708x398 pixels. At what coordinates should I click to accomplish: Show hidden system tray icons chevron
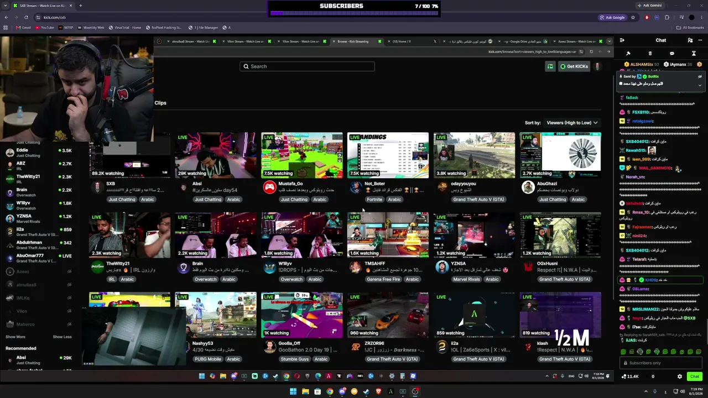(x=645, y=391)
